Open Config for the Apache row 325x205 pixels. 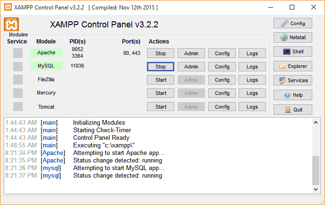(222, 53)
